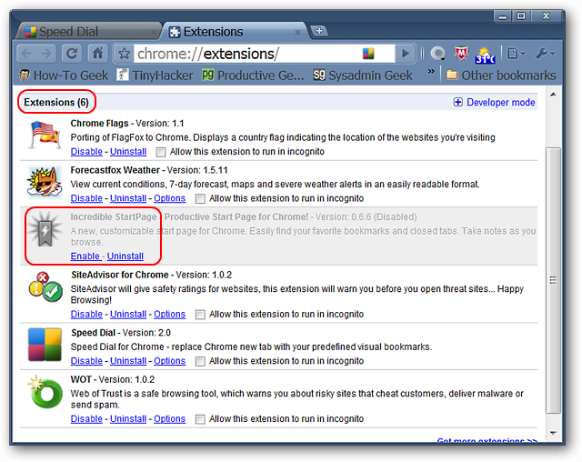Click the scrollbar up arrow
This screenshot has width=582, height=462.
click(553, 95)
